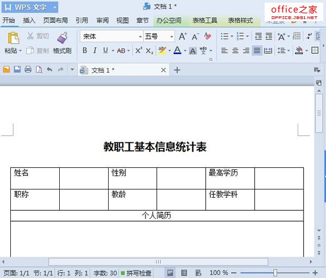This screenshot has width=326, height=278.
Task: Apply text highlight color
Action: tap(162, 50)
